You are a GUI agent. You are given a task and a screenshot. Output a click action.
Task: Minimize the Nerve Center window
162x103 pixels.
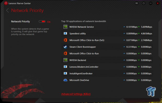click(x=151, y=3)
